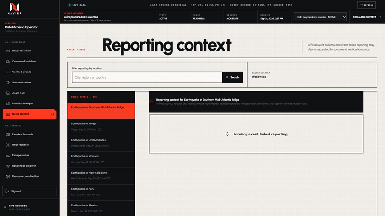Click the red icon beside Reporting context header
The image size is (385, 216).
(151, 102)
